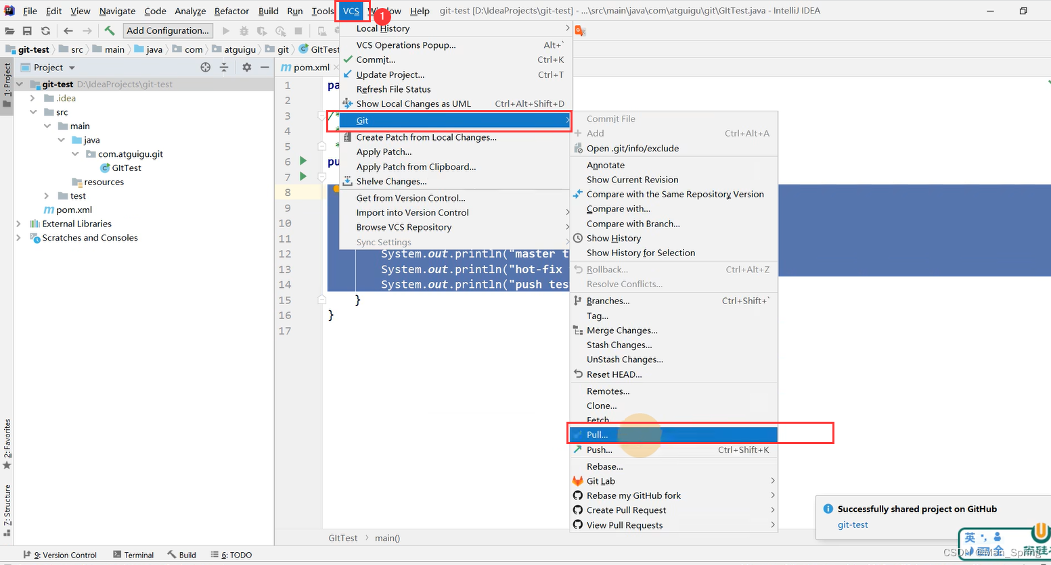Click the locate-file target icon in Project panel
The width and height of the screenshot is (1051, 565).
206,67
